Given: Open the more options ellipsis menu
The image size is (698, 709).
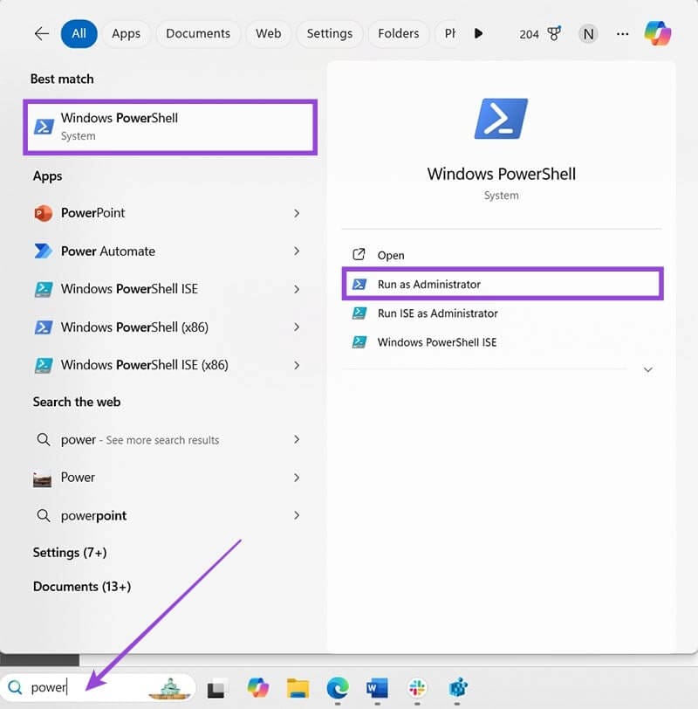Looking at the screenshot, I should [622, 33].
